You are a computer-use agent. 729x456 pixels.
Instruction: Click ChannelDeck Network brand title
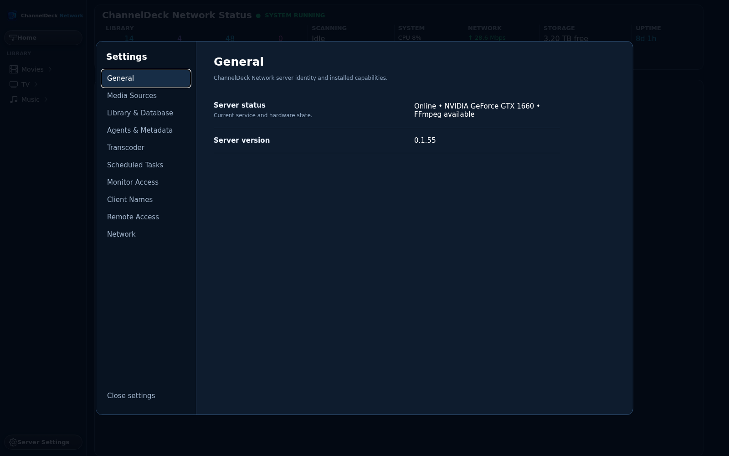[52, 16]
